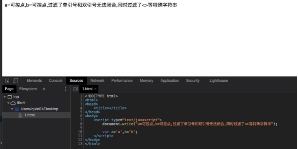The height and width of the screenshot is (149, 298).
Task: Switch to the Console tab
Action: 56,81
